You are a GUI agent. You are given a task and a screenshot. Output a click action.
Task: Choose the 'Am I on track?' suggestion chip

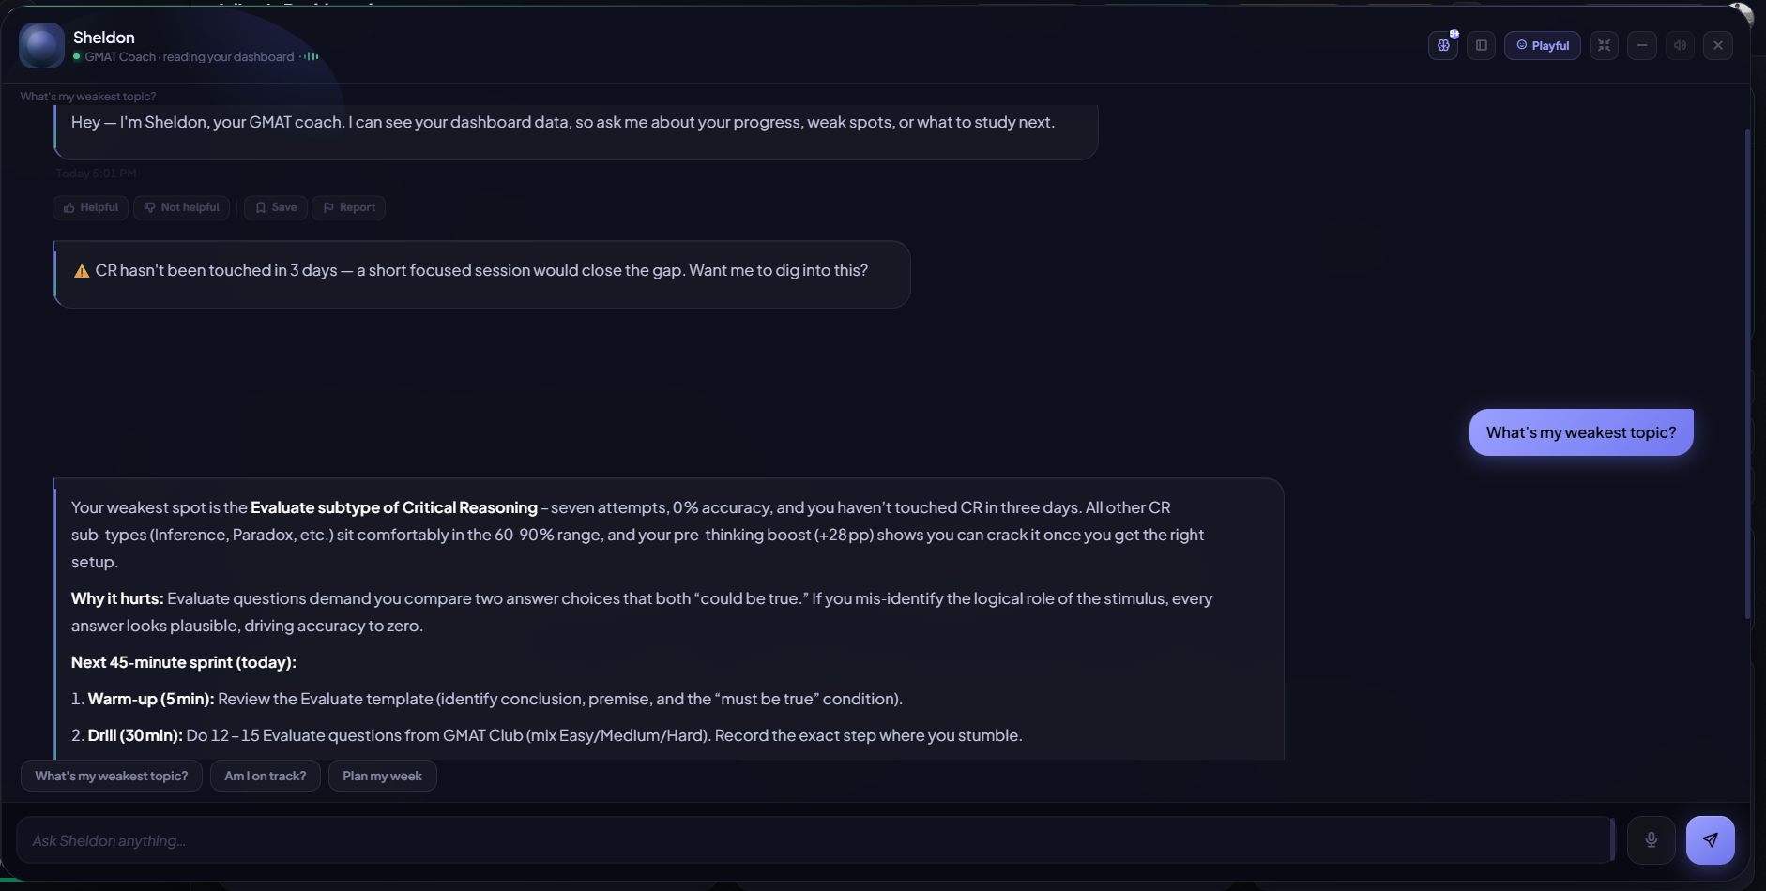[266, 776]
